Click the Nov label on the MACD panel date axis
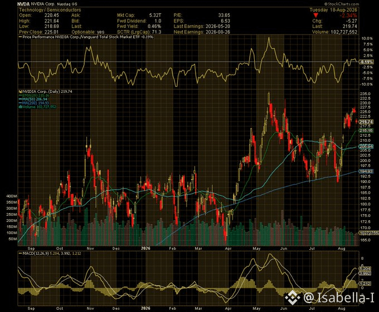The height and width of the screenshot is (312, 379). [x=90, y=308]
